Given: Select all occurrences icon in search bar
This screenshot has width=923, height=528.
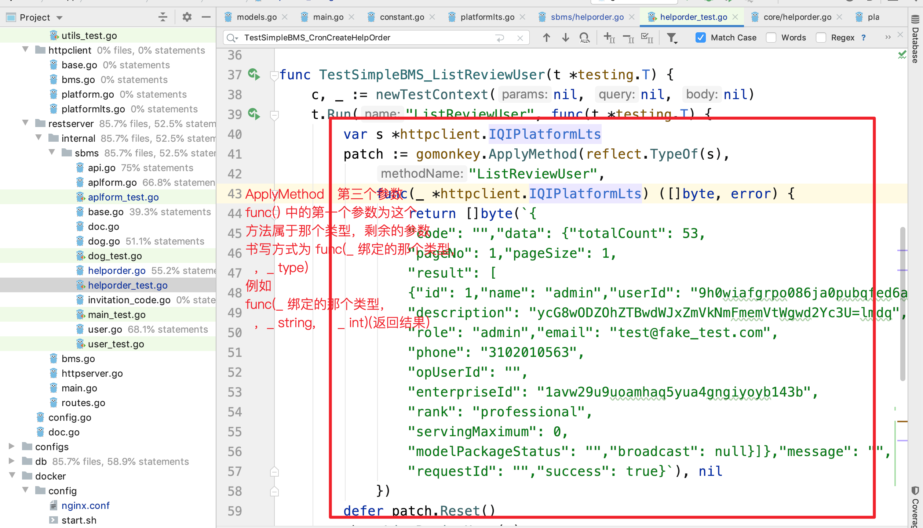Looking at the screenshot, I should point(647,37).
